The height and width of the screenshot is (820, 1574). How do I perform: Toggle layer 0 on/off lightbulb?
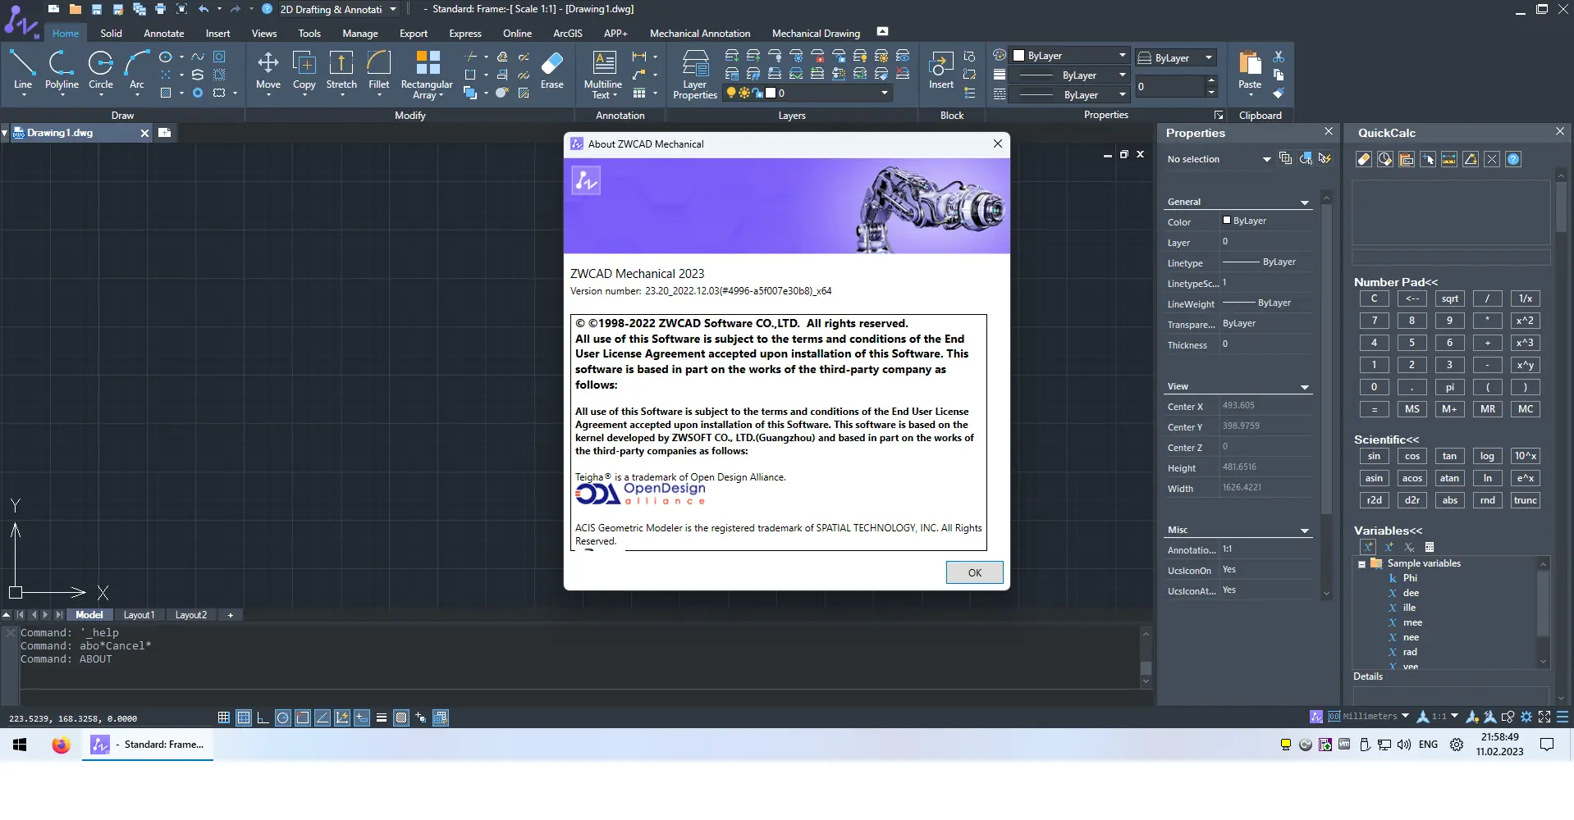coord(731,93)
